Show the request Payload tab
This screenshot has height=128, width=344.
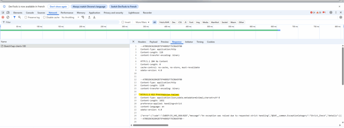click(153, 42)
